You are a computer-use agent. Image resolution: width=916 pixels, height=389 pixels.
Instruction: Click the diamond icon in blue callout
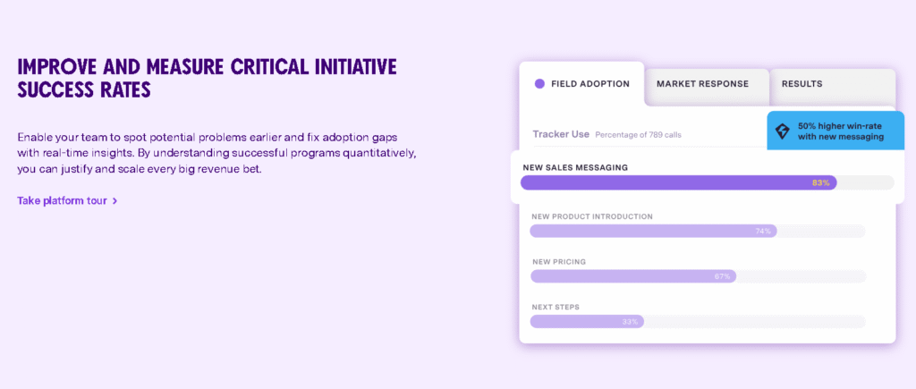pos(782,131)
